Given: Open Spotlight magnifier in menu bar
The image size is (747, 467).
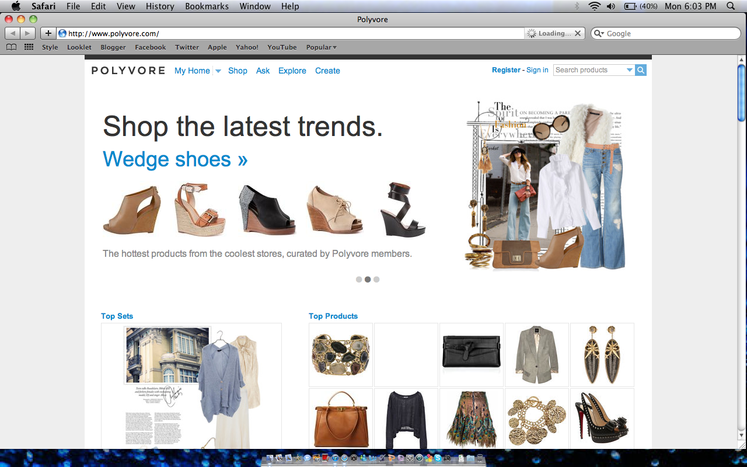Looking at the screenshot, I should [731, 6].
